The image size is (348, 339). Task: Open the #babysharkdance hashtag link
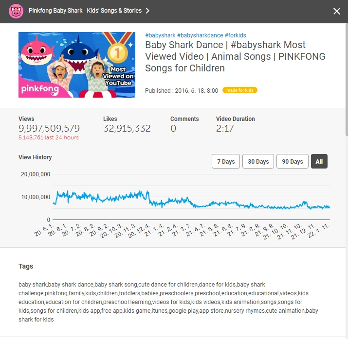200,35
